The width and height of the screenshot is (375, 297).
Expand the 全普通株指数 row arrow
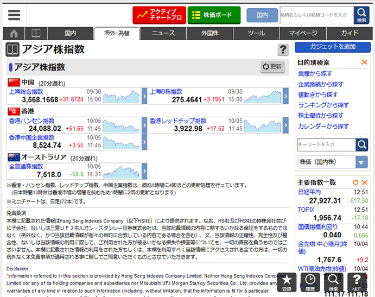144,171
